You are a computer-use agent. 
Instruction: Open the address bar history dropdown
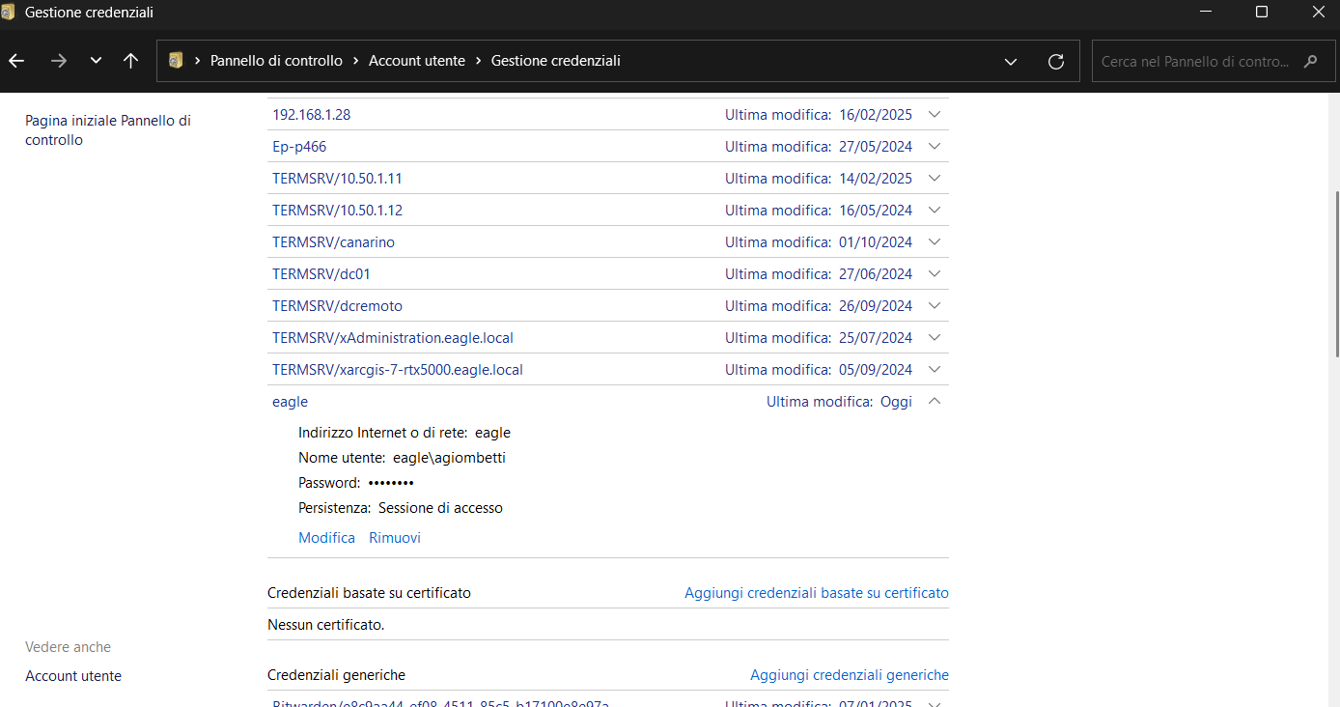click(1011, 61)
